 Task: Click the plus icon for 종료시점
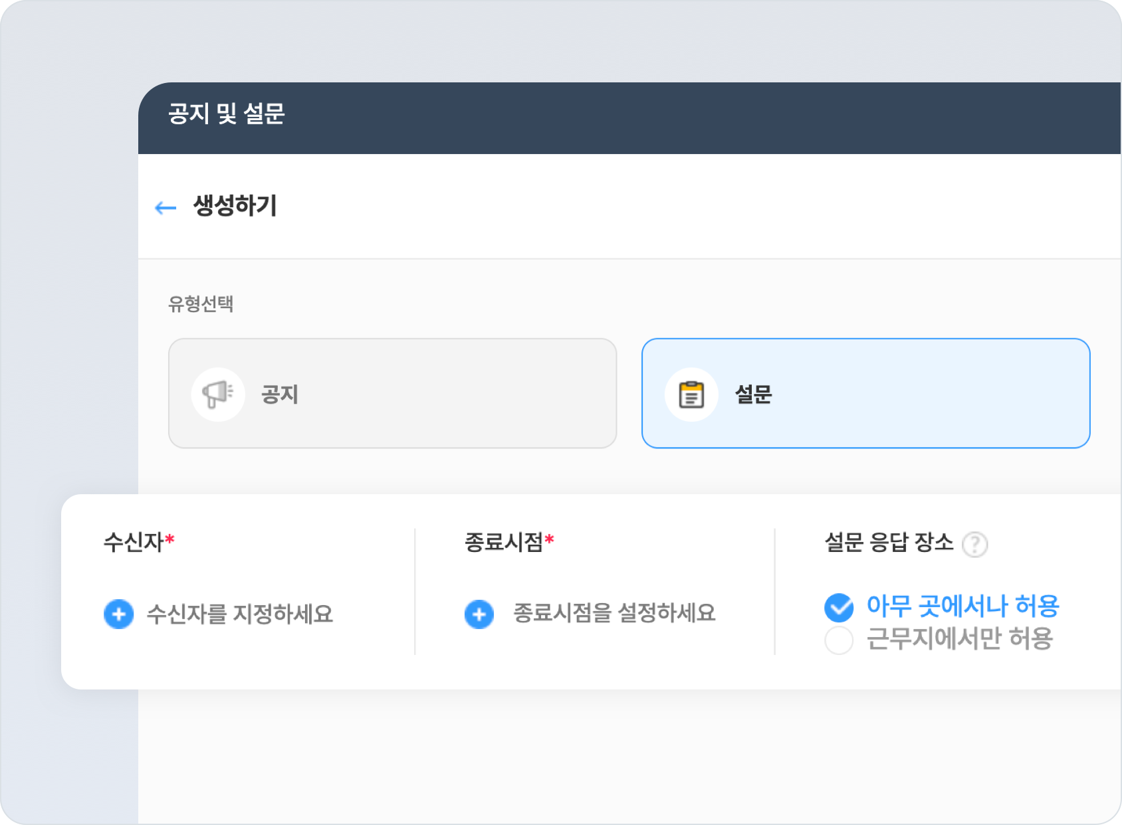(x=479, y=614)
